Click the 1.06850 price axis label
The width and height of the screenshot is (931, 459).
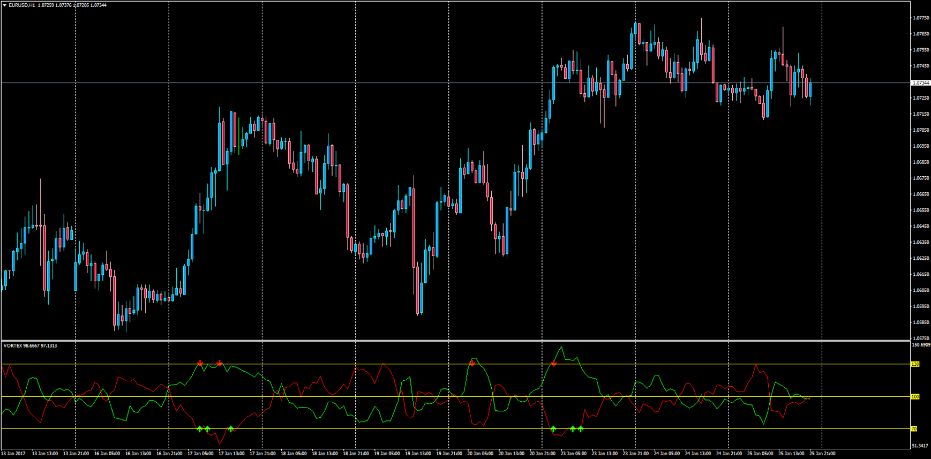point(921,162)
